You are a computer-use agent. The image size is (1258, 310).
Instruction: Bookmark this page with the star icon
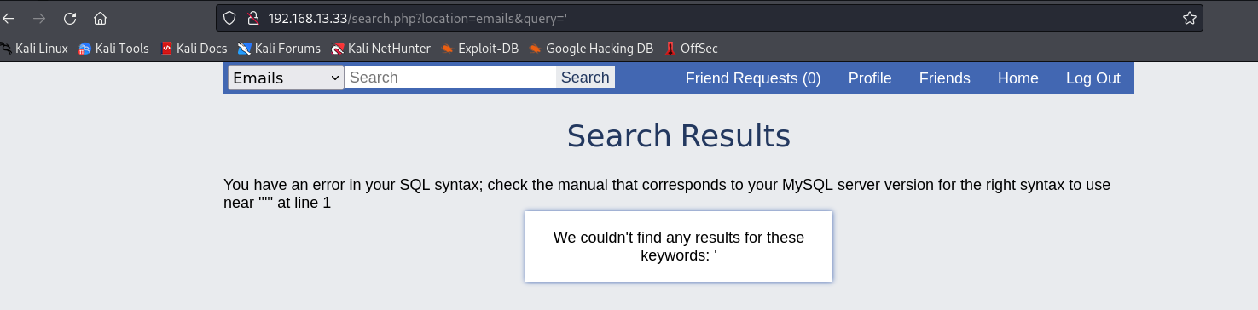point(1190,18)
